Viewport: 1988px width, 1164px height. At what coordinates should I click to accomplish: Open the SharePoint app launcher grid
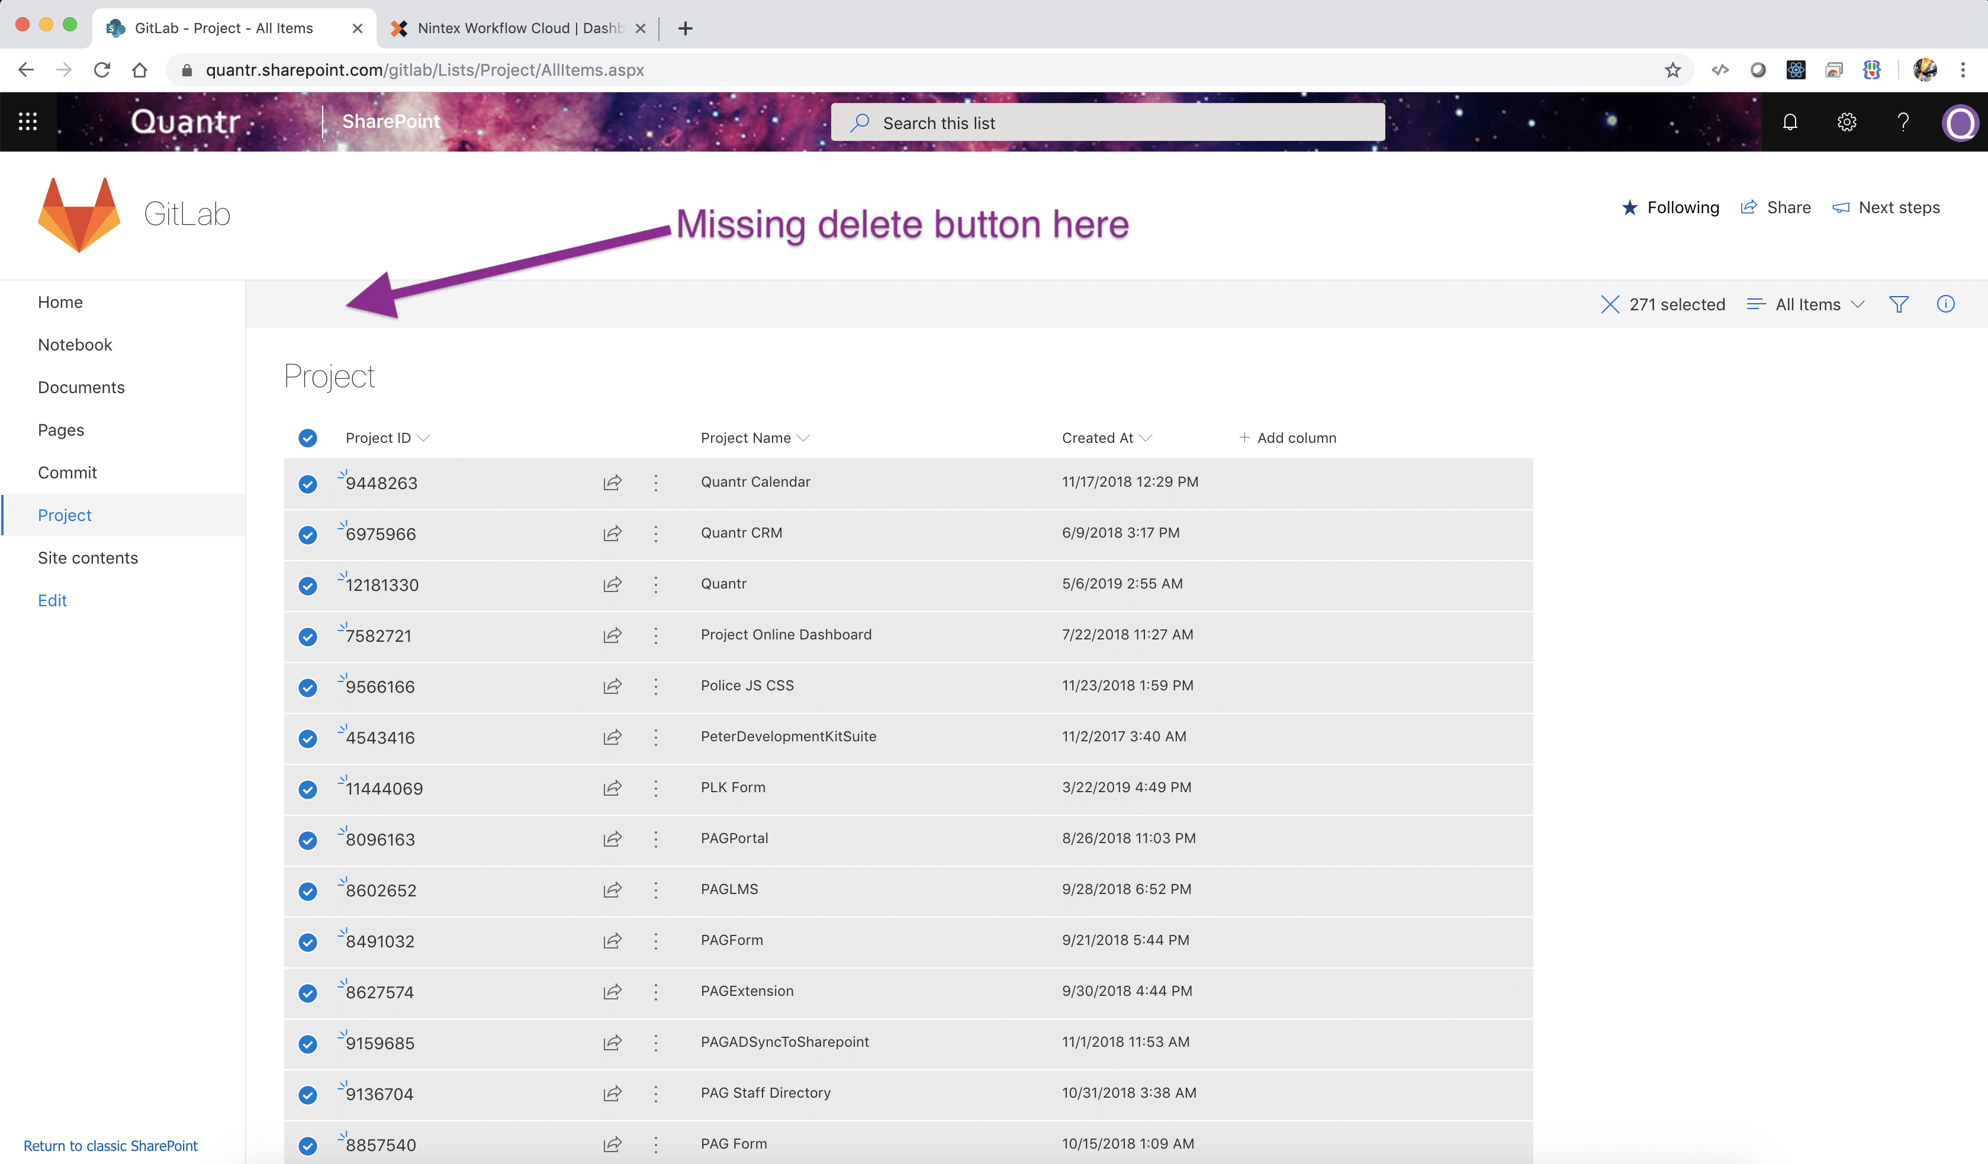[x=28, y=121]
